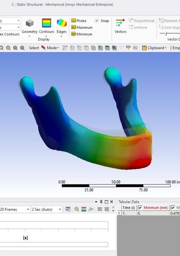The image size is (180, 256).
Task: Select the Element selection filter
Action: point(114,48)
